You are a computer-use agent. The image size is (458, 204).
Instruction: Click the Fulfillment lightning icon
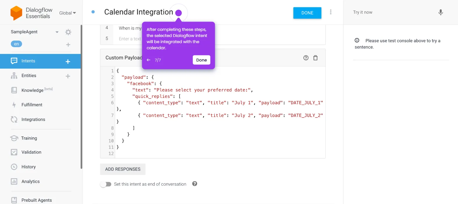14,105
